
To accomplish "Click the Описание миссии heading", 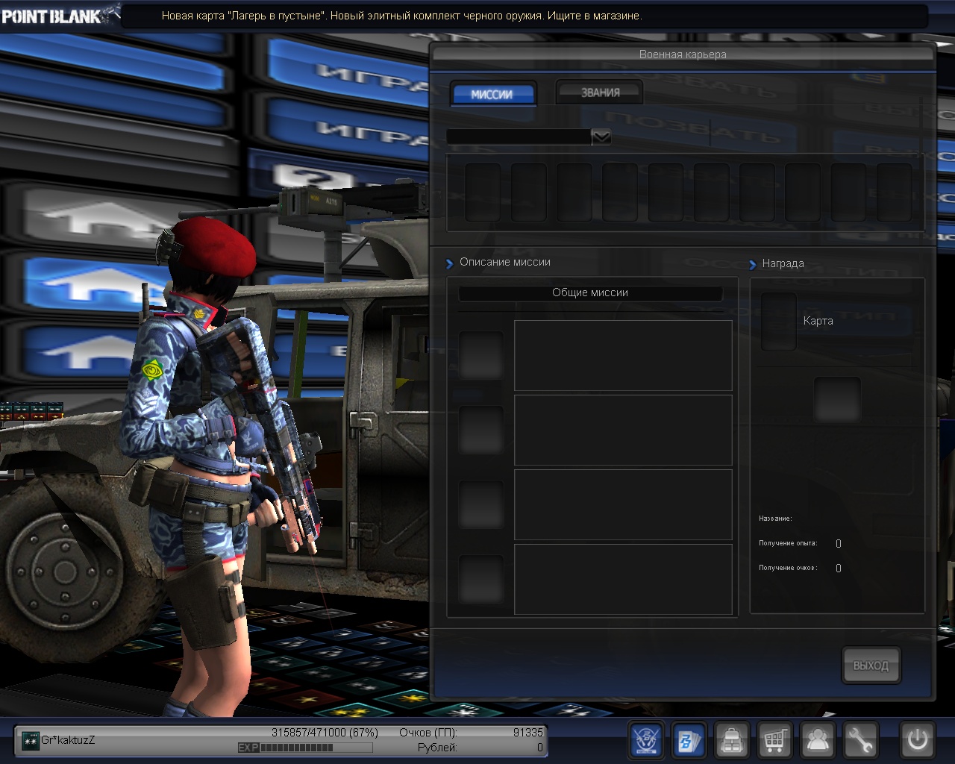I will point(505,262).
